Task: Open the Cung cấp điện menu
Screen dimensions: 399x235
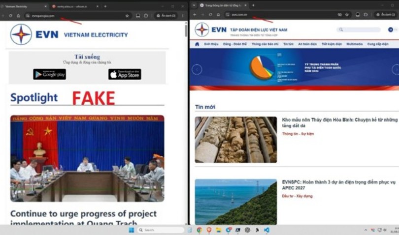Action: [x=378, y=44]
